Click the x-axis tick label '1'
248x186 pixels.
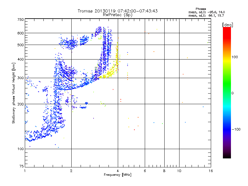[25, 171]
